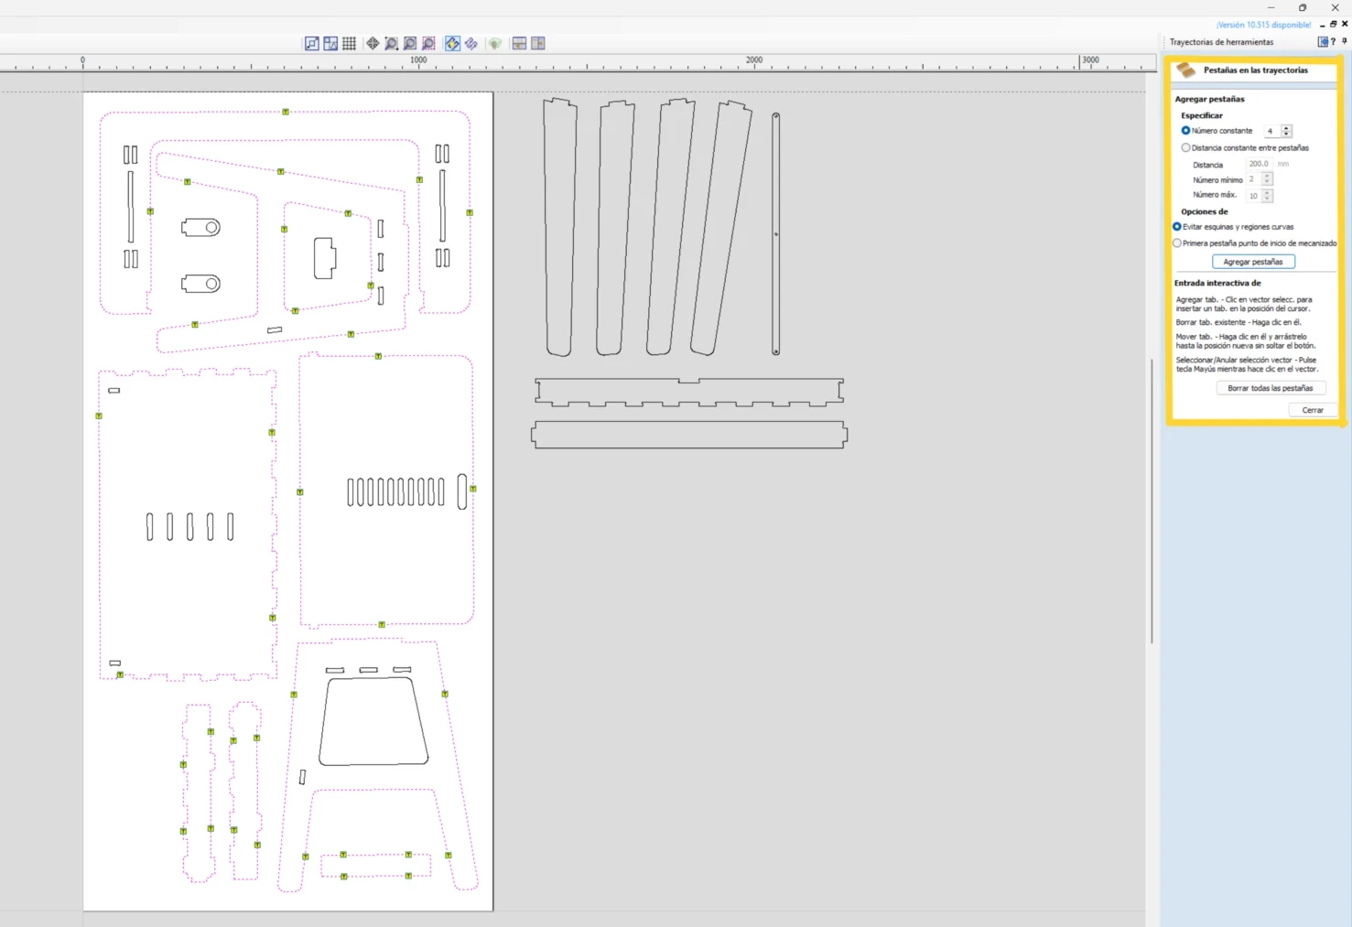Click the Pestañas en las trayectorias heading
The width and height of the screenshot is (1352, 927).
pyautogui.click(x=1255, y=70)
